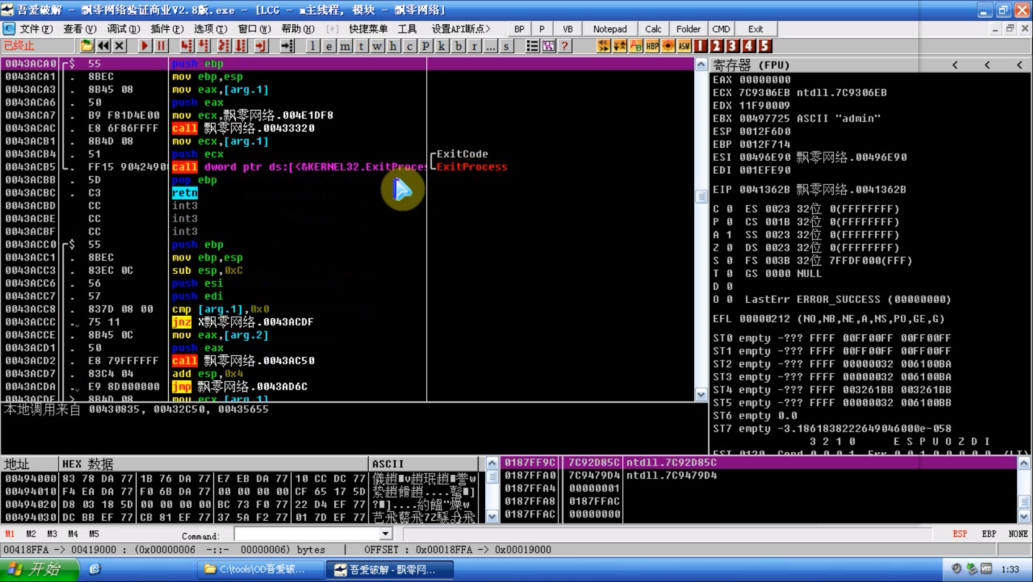
Task: Open the 文件(F) menu
Action: pyautogui.click(x=36, y=29)
